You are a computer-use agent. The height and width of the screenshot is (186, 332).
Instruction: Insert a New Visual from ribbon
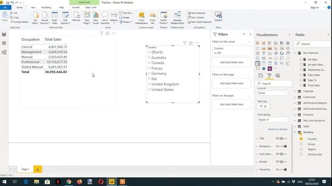pyautogui.click(x=95, y=18)
